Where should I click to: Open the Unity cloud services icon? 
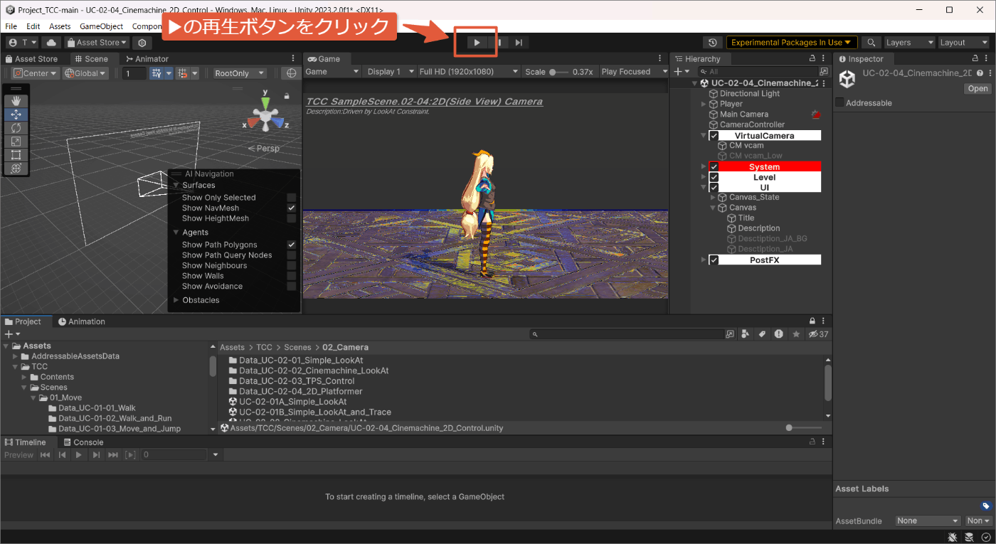[51, 43]
